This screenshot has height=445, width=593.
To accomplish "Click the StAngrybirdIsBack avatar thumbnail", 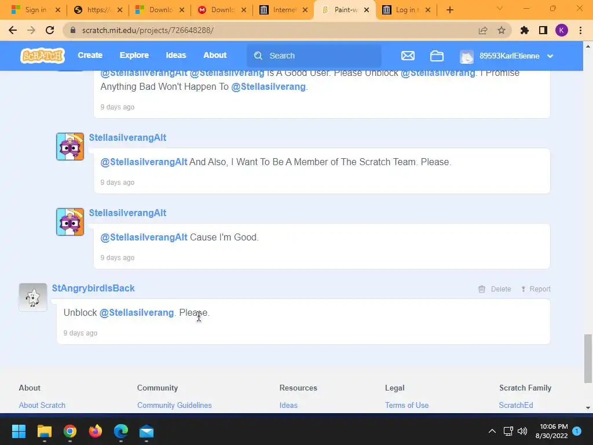I will (33, 297).
